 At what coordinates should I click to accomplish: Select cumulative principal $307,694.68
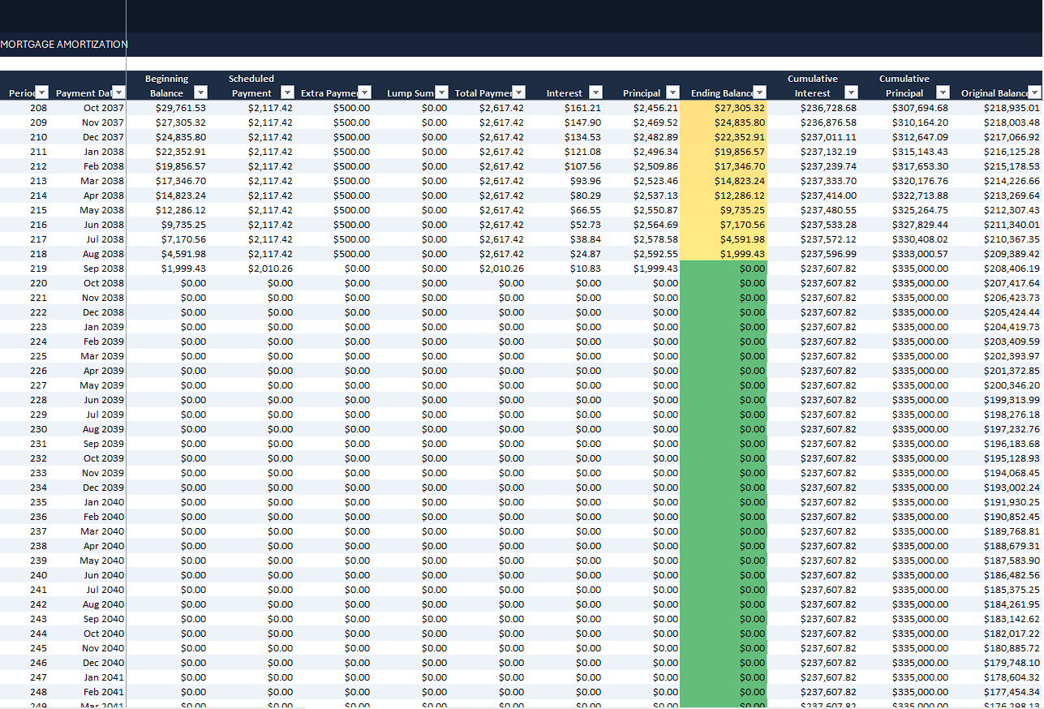(x=919, y=108)
